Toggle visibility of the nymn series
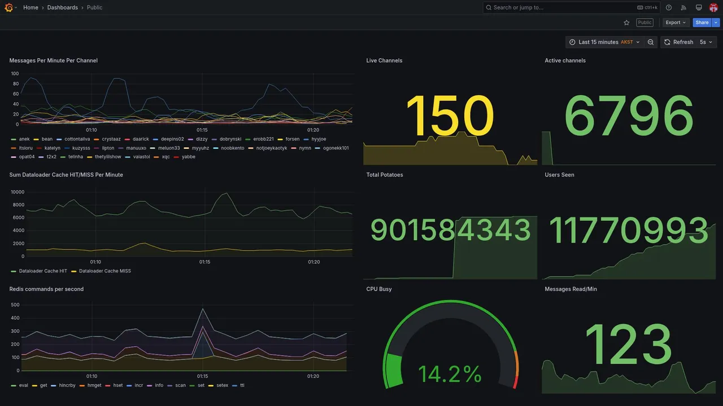Image resolution: width=723 pixels, height=406 pixels. (x=305, y=148)
